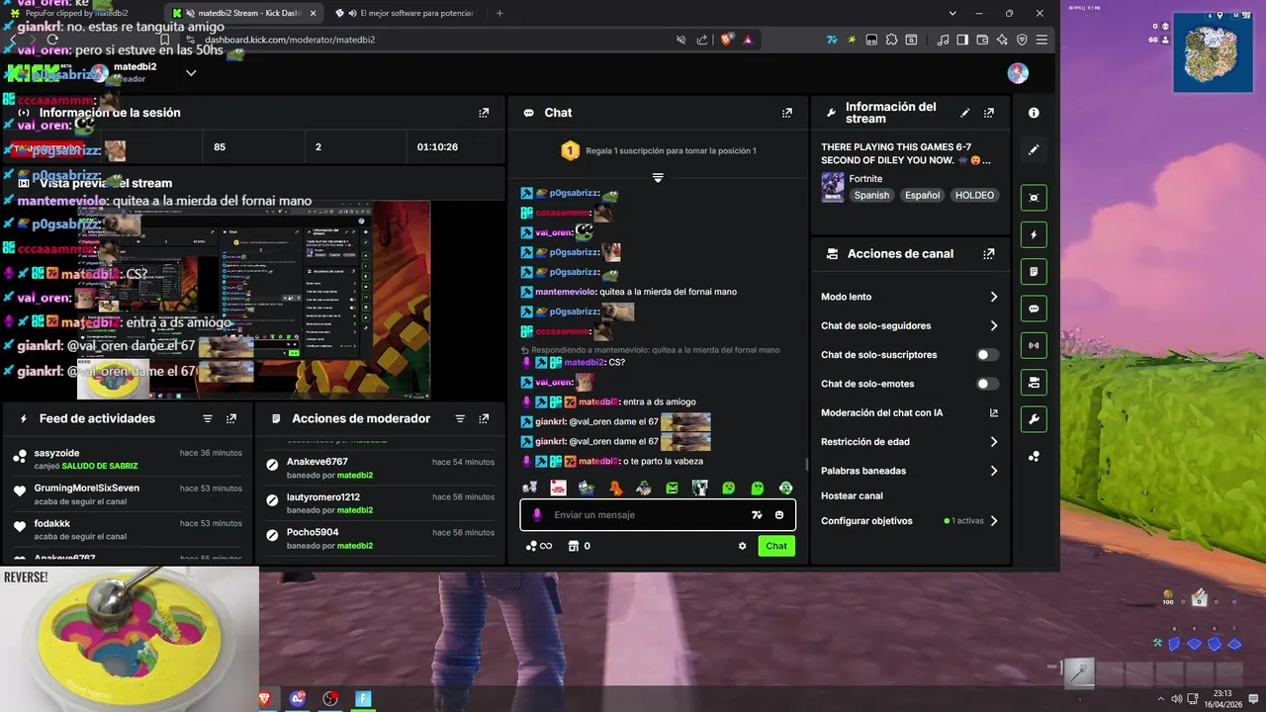
Task: Open the emoji picker in the message box
Action: 779,515
